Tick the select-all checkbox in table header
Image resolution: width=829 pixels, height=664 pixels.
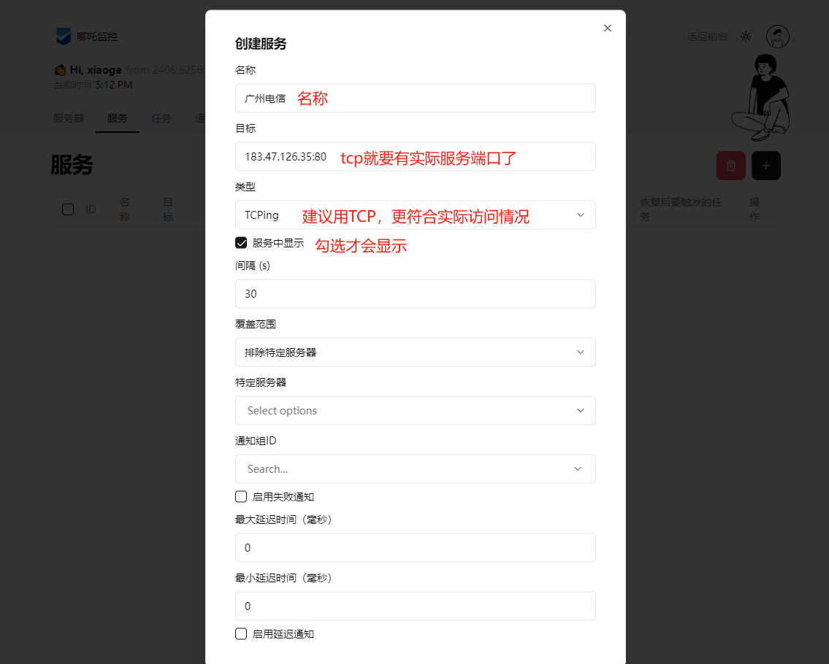[68, 209]
